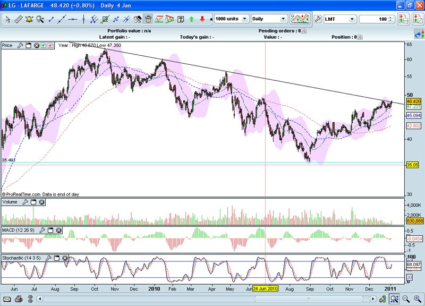Select the text annotation tool
The width and height of the screenshot is (425, 306).
tap(181, 19)
